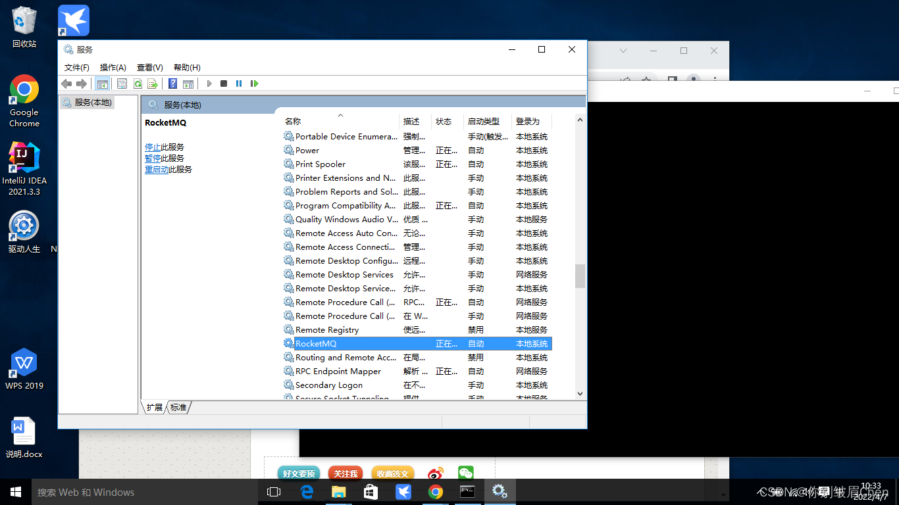Open File Explorer from the taskbar
Image resolution: width=899 pixels, height=505 pixels.
[338, 492]
